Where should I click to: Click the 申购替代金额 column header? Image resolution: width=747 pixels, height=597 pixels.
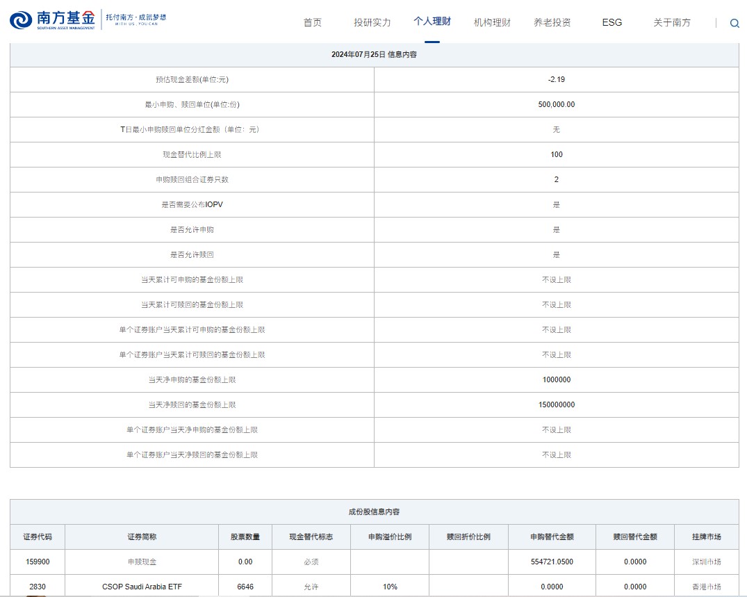pos(552,537)
